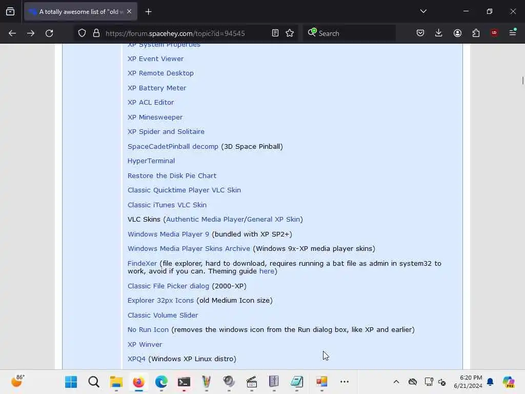Open SpaceCadetPinball decomp link
Viewport: 525px width, 394px height.
pos(173,146)
